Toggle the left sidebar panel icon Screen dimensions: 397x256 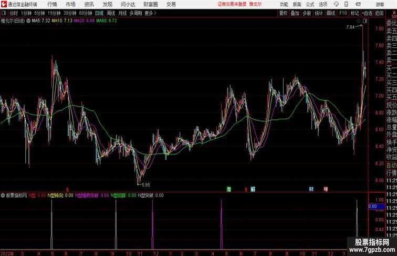[4, 13]
